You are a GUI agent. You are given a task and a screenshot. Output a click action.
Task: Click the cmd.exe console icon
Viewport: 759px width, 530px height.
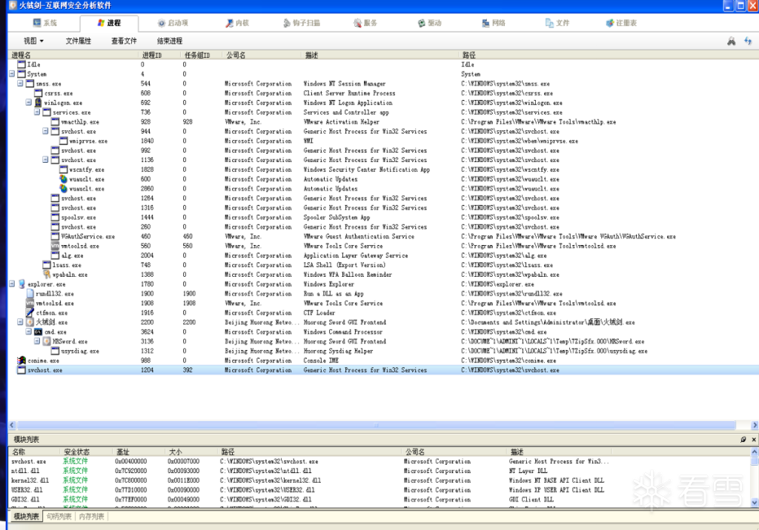(39, 332)
